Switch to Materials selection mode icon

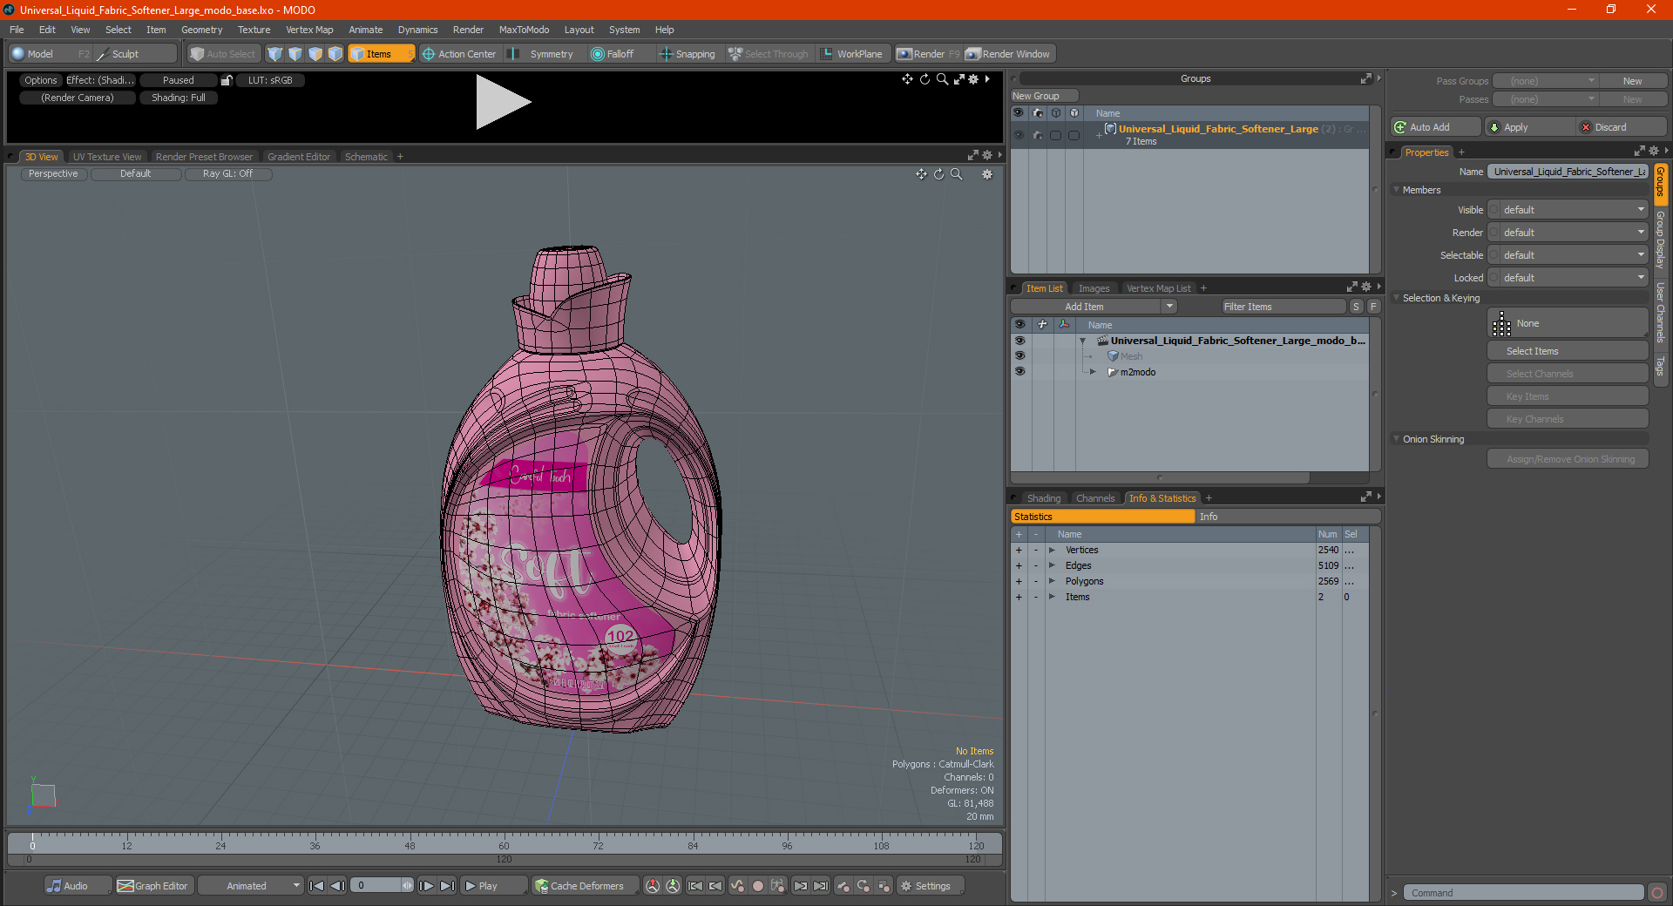(x=335, y=54)
